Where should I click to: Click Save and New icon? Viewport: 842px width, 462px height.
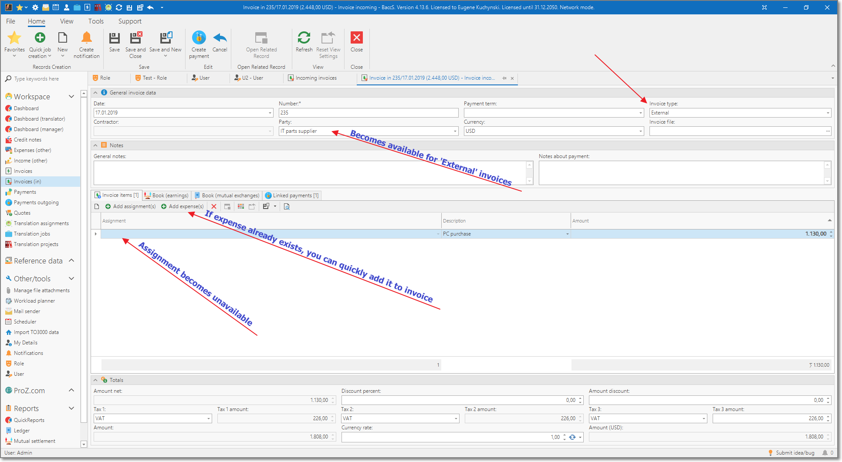click(x=166, y=38)
